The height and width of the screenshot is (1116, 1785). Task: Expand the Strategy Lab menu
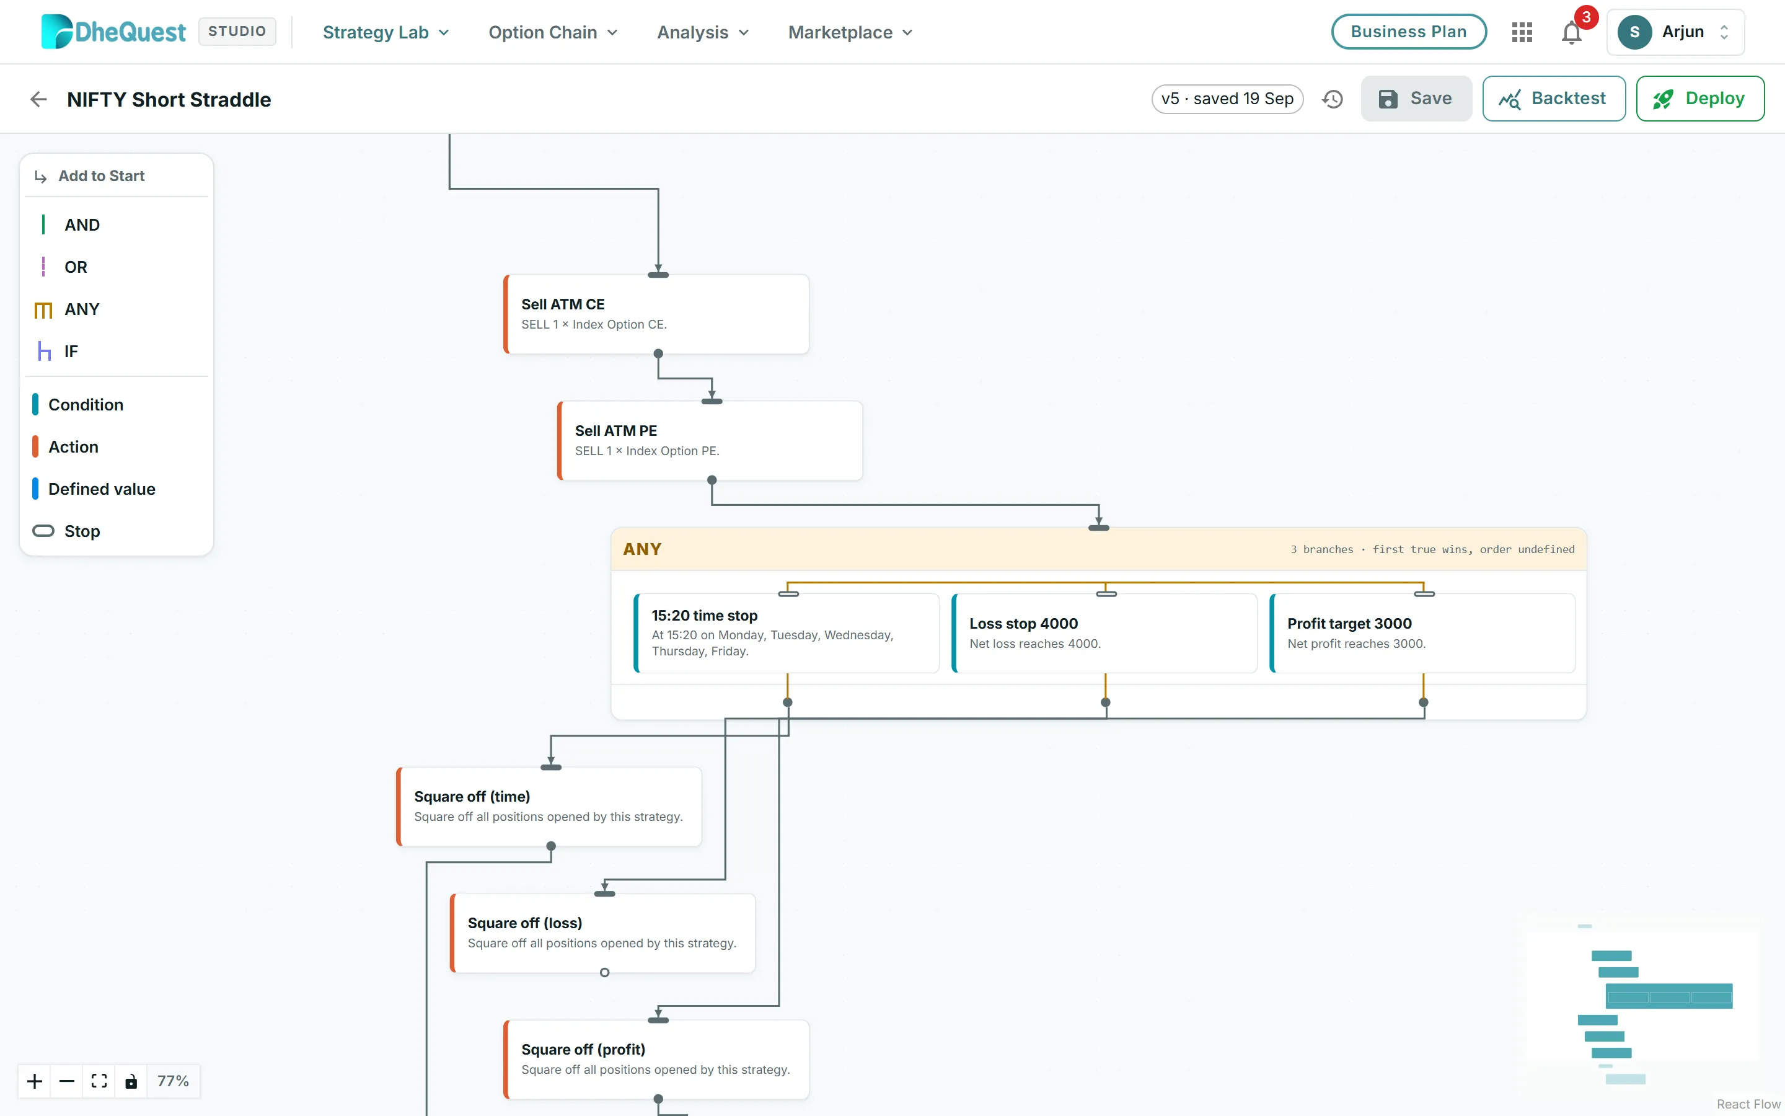coord(386,32)
